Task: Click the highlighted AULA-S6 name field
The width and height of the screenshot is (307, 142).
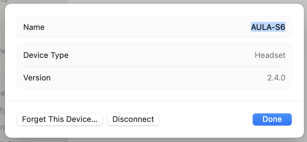Action: click(x=268, y=27)
